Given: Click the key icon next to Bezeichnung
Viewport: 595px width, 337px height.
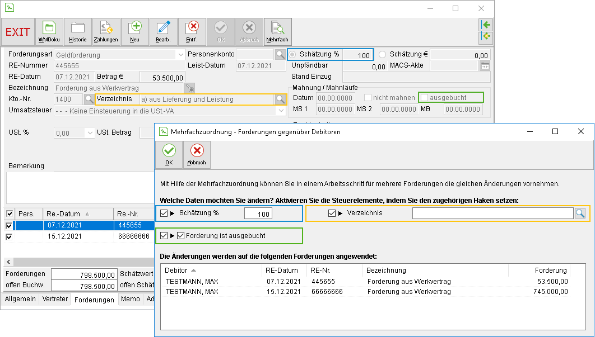Looking at the screenshot, I should 189,88.
